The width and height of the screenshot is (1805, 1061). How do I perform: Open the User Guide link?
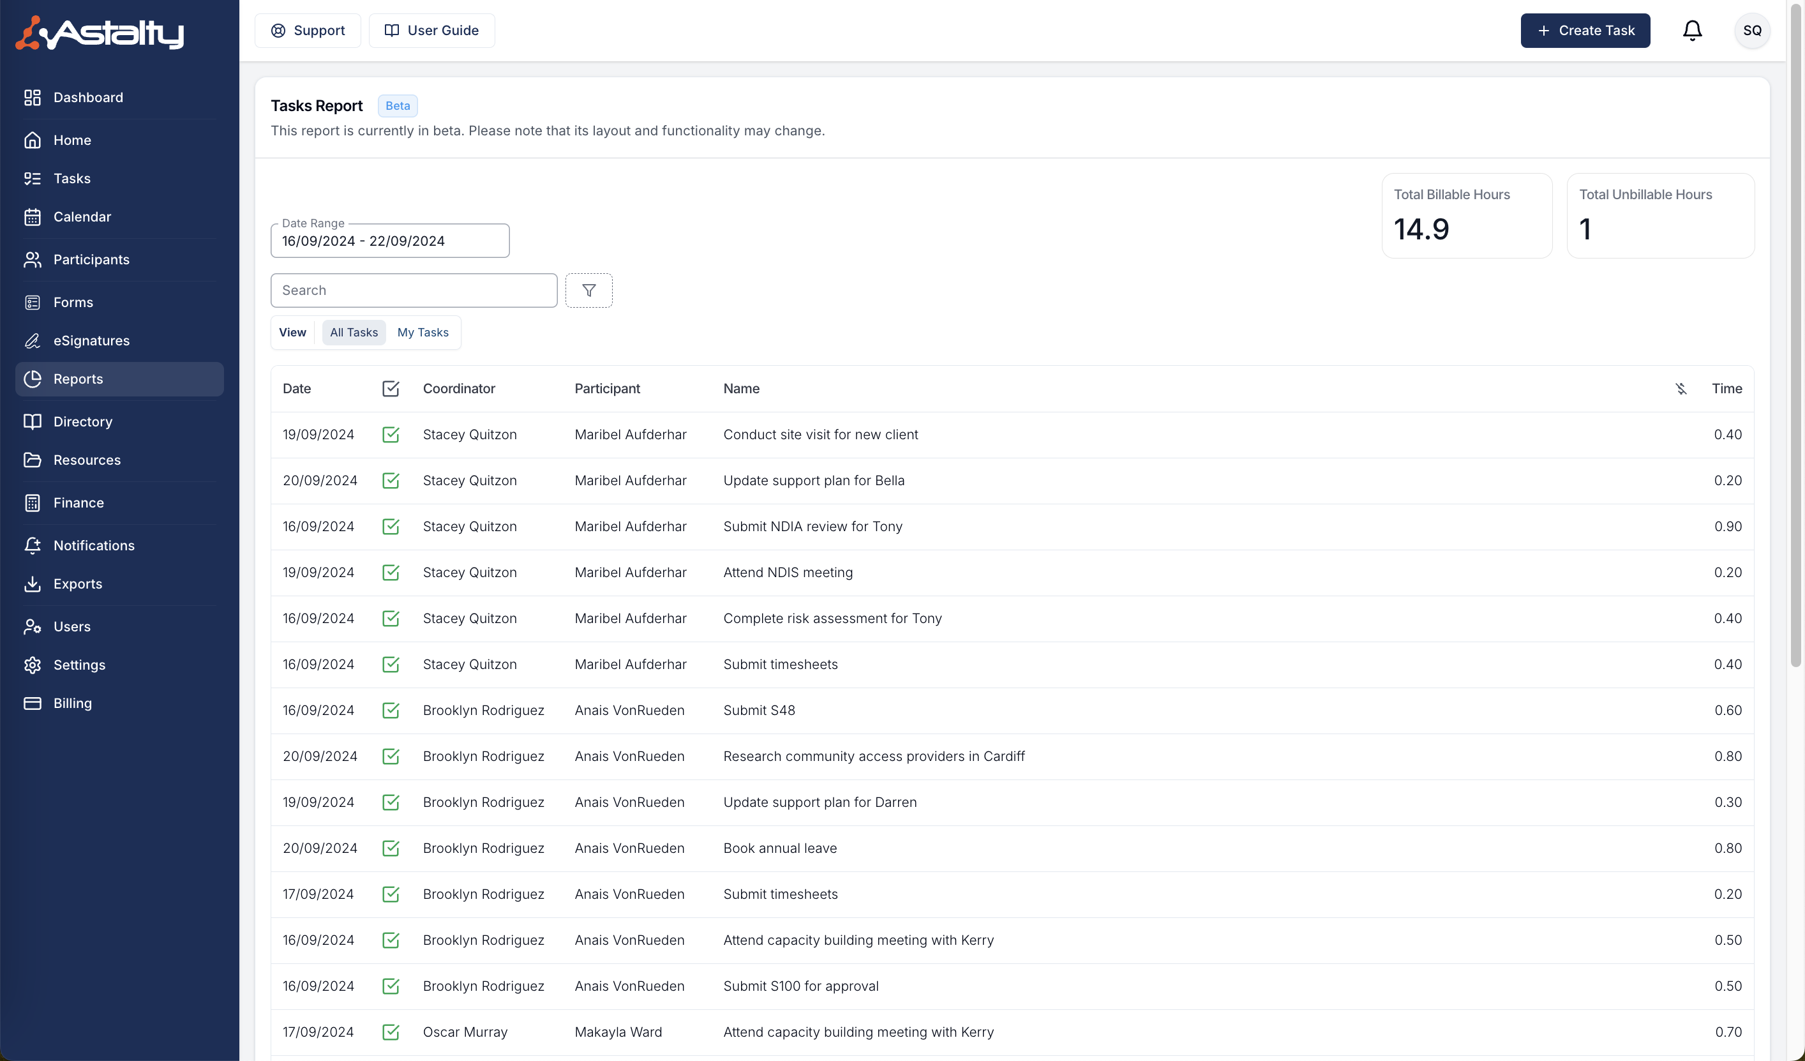pos(431,30)
